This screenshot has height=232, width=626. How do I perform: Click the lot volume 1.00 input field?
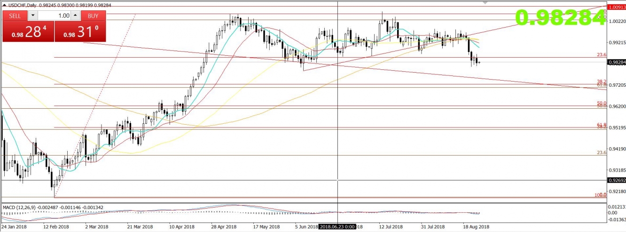54,15
